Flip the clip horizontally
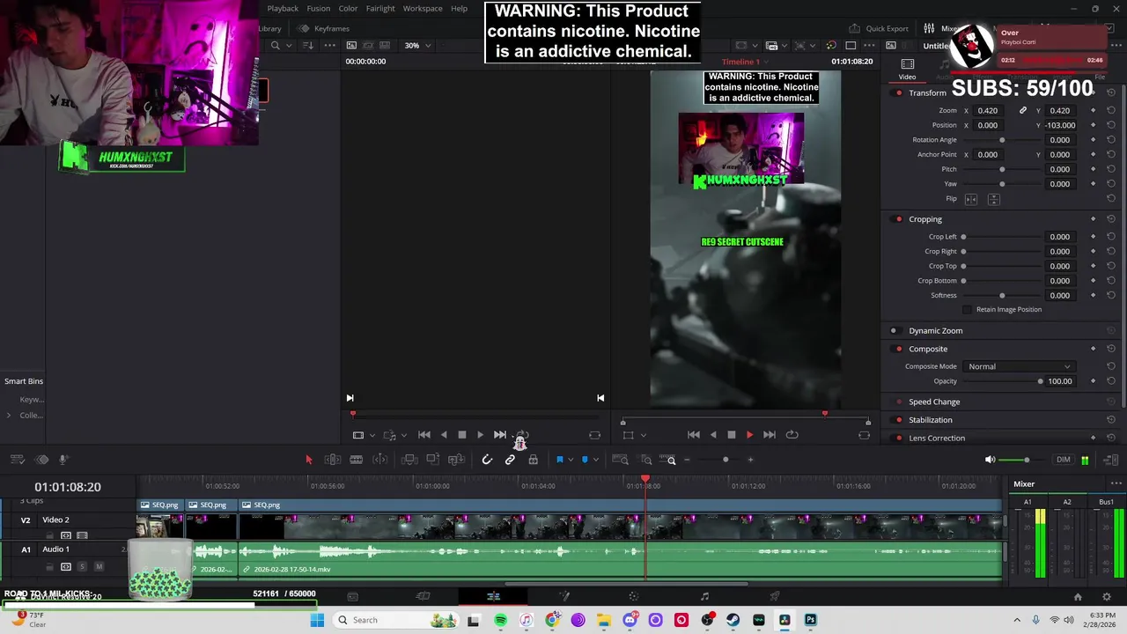The width and height of the screenshot is (1127, 634). 971,199
